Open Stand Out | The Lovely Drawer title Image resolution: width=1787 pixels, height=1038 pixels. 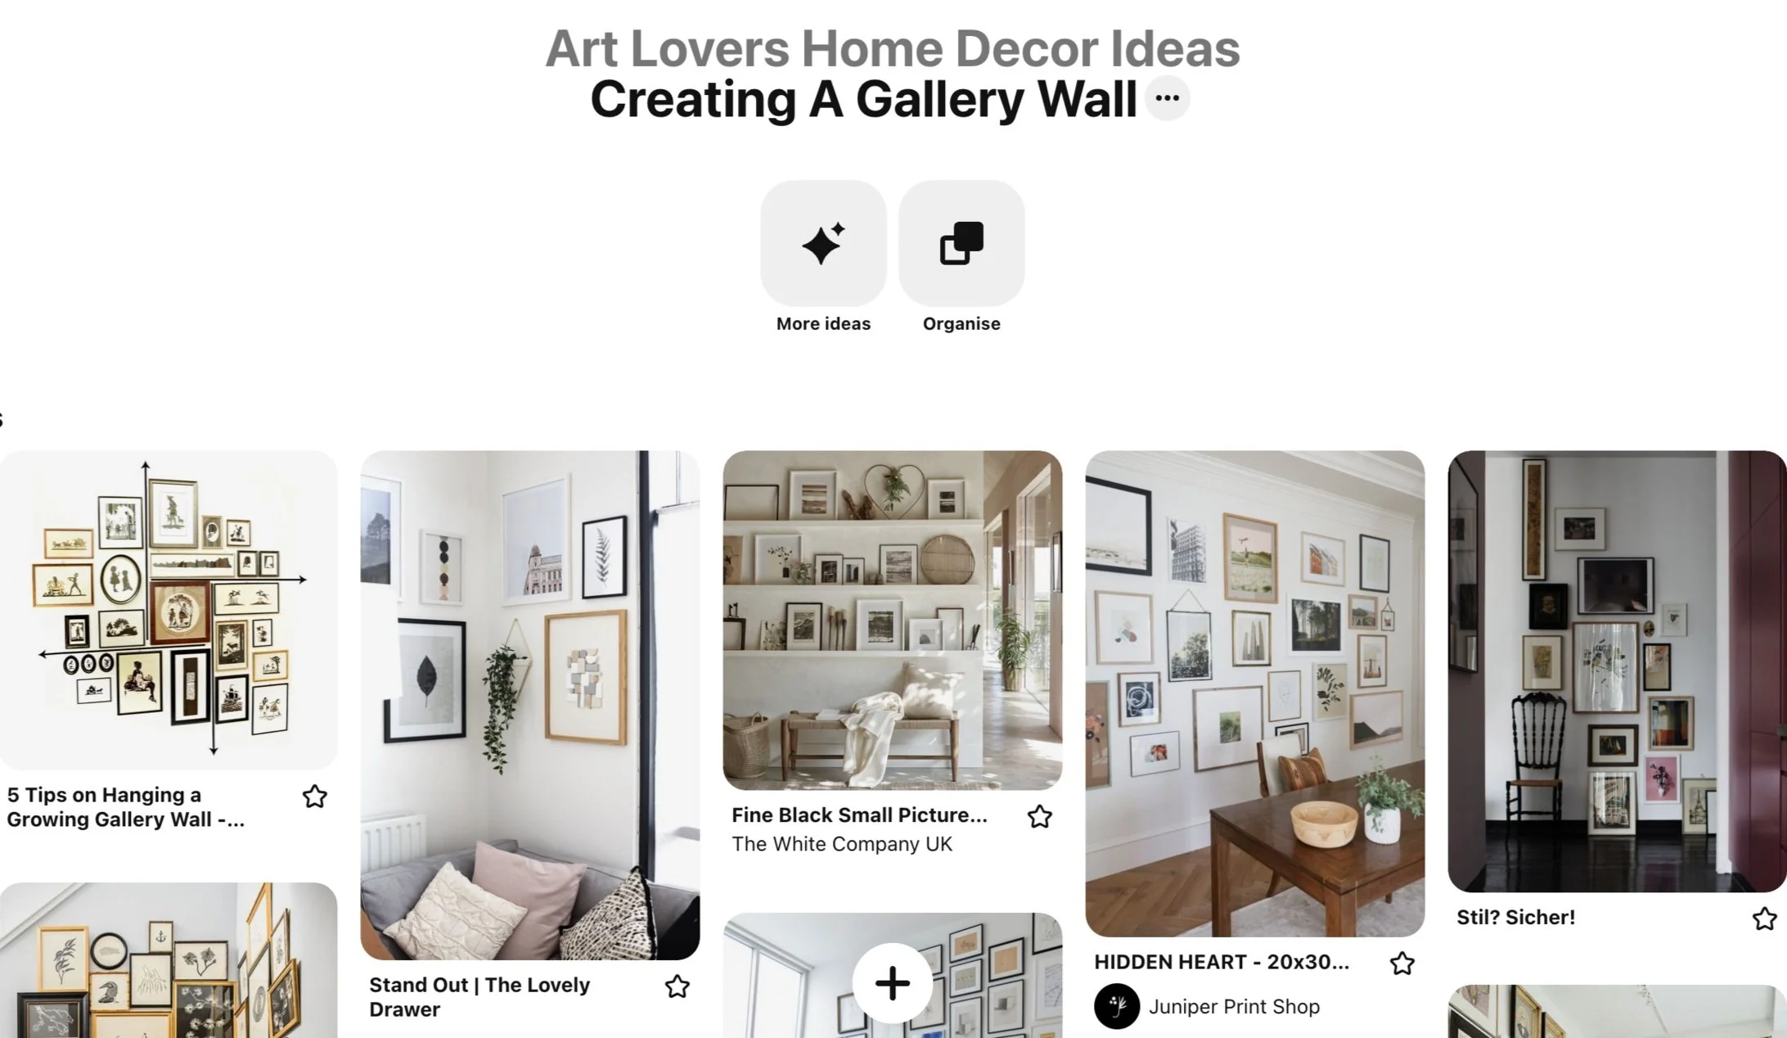point(479,997)
